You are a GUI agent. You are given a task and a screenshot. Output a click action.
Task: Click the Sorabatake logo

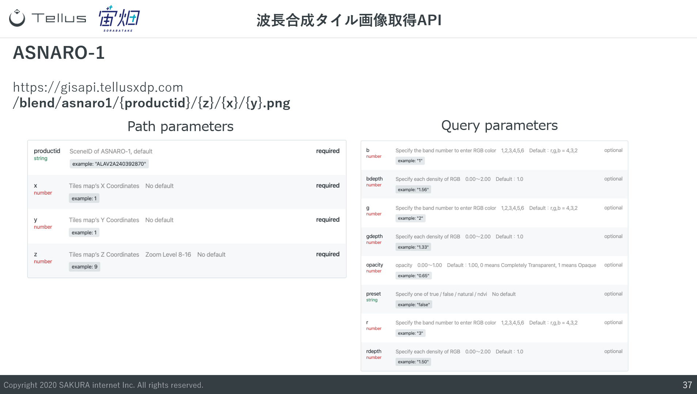coord(119,18)
